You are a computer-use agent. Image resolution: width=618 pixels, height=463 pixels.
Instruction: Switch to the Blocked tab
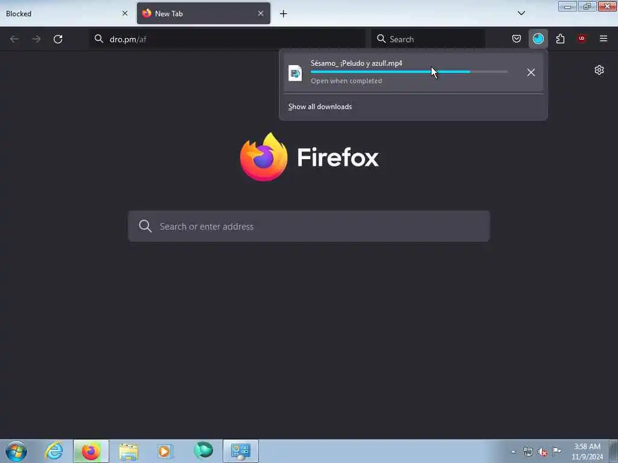pos(67,13)
